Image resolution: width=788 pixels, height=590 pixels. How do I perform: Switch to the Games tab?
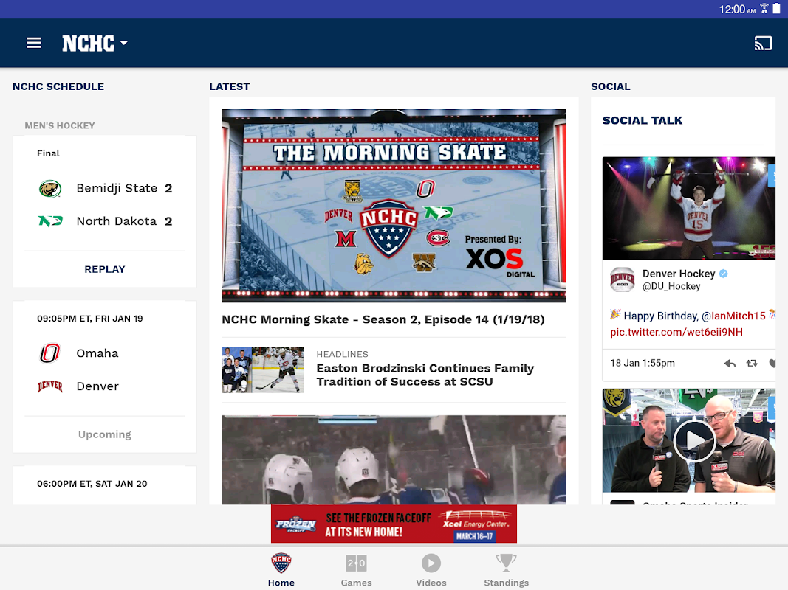pos(356,569)
